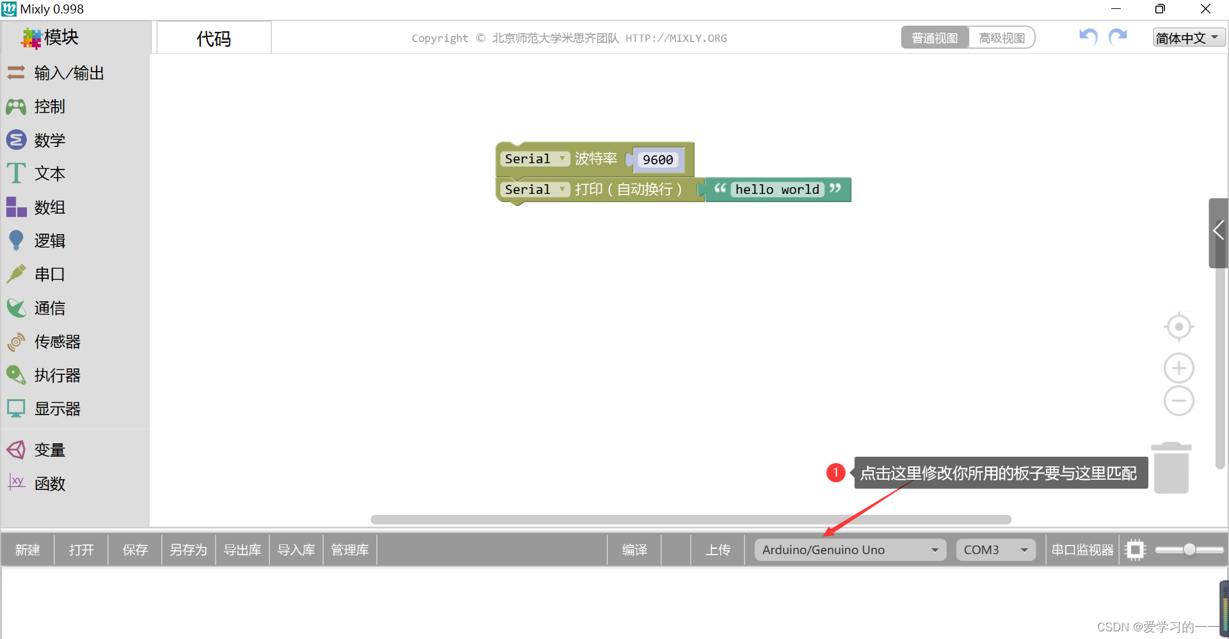Open the 执行器 (Actuator) blocks category
Viewport: 1229px width, 639px height.
point(57,375)
